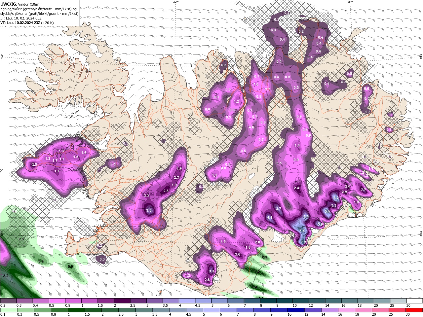Image resolution: width=423 pixels, height=317 pixels.
Task: Click the '2.4' snowfall value on the map
Action: 296,188
